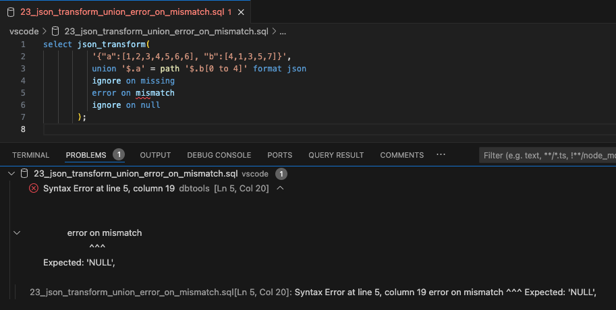Click the file's problem count badge
Image resolution: width=616 pixels, height=310 pixels.
281,174
